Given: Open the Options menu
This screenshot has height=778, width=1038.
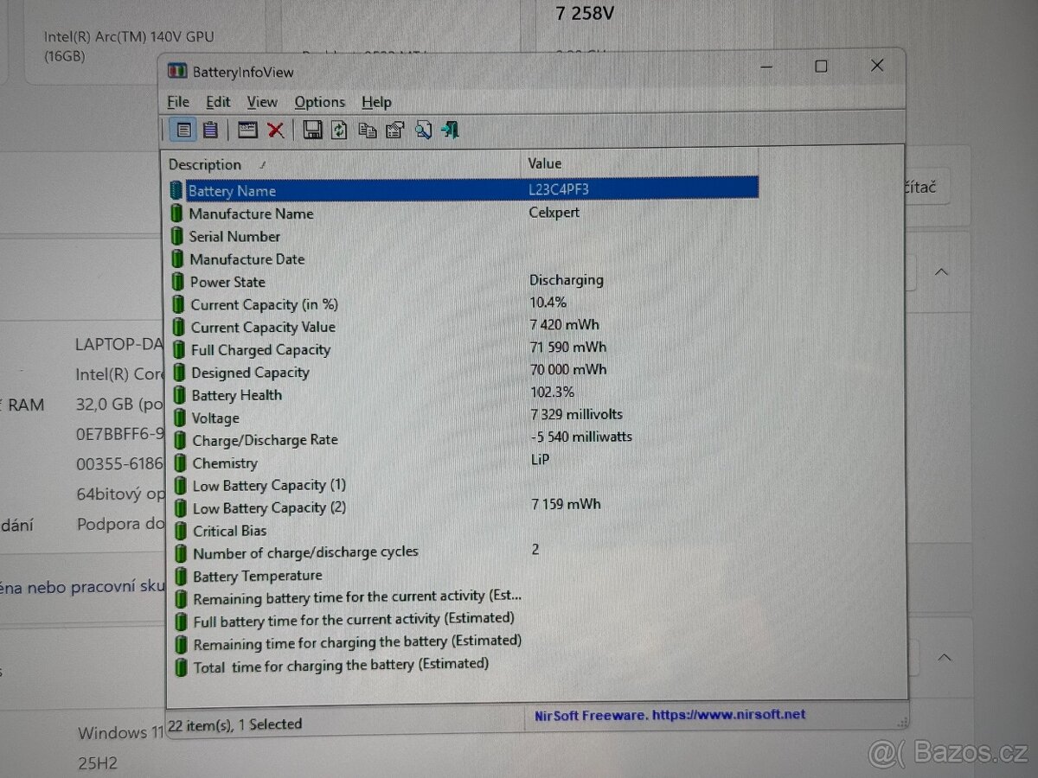Looking at the screenshot, I should point(320,102).
